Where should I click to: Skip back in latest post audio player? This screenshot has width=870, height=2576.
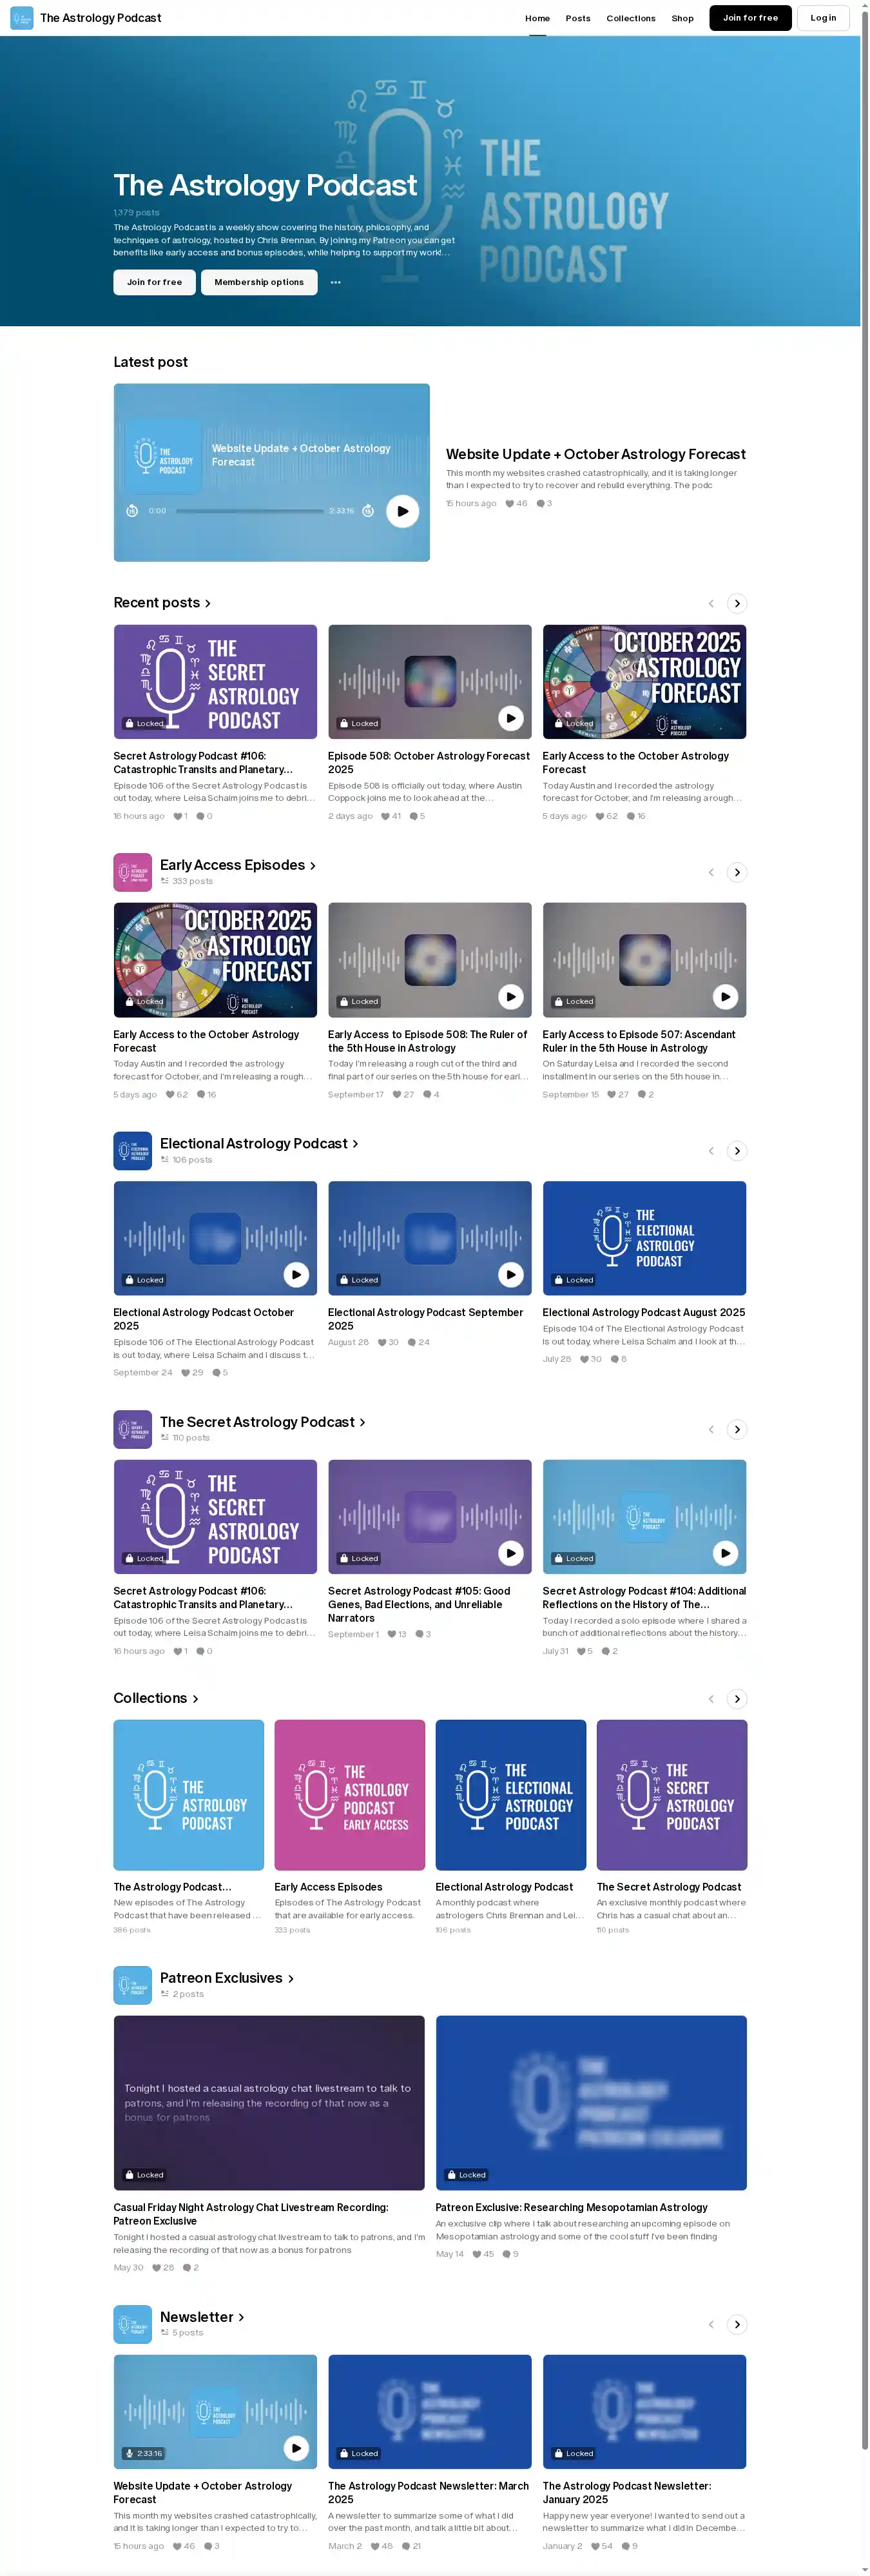tap(132, 511)
